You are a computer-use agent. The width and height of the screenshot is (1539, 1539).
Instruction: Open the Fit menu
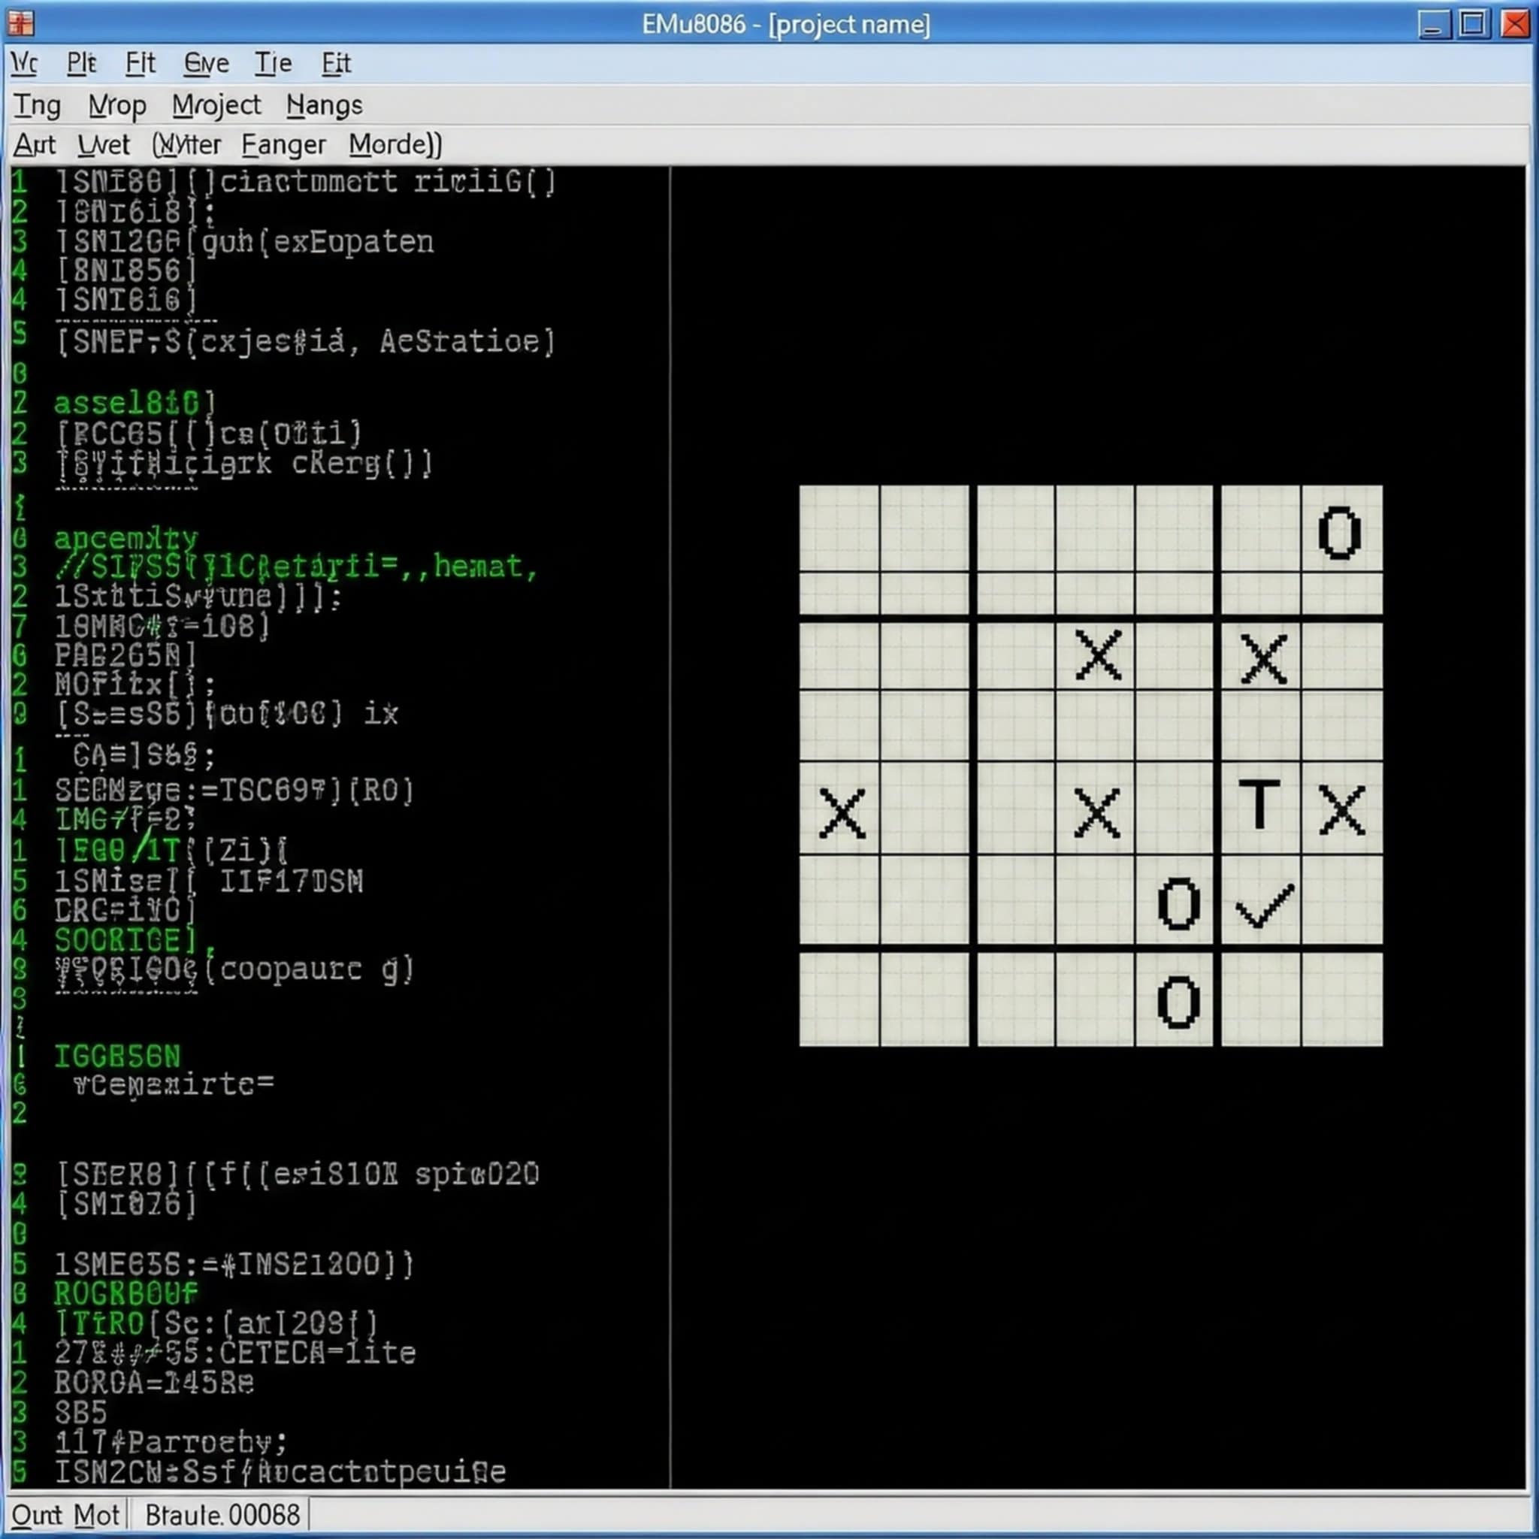(141, 63)
